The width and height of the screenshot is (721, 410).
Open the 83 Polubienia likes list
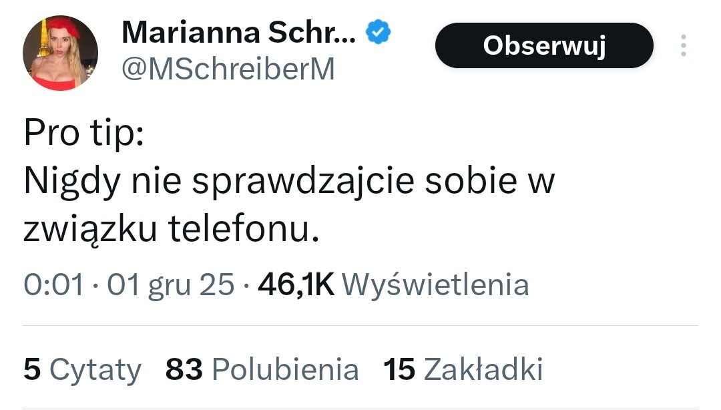[262, 369]
